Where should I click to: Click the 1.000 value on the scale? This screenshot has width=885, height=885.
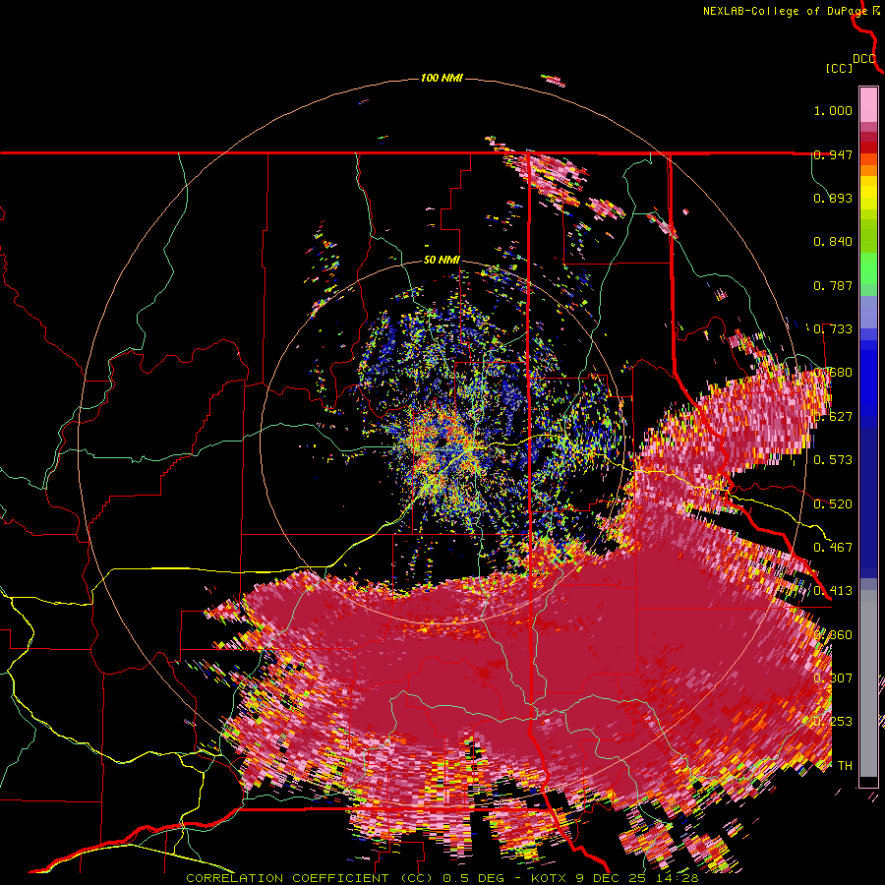click(x=833, y=110)
